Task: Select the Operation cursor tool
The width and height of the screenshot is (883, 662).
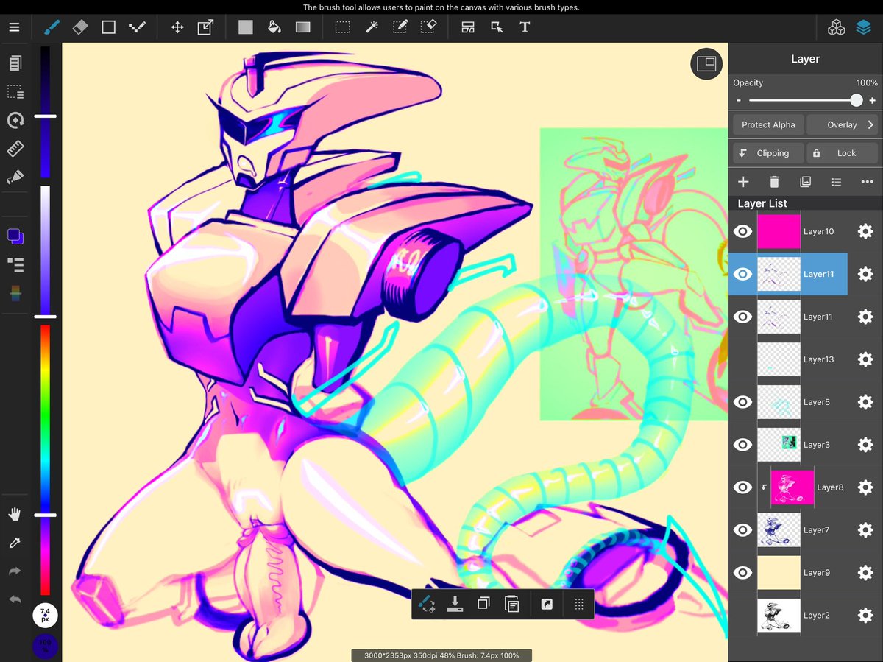Action: [x=497, y=27]
